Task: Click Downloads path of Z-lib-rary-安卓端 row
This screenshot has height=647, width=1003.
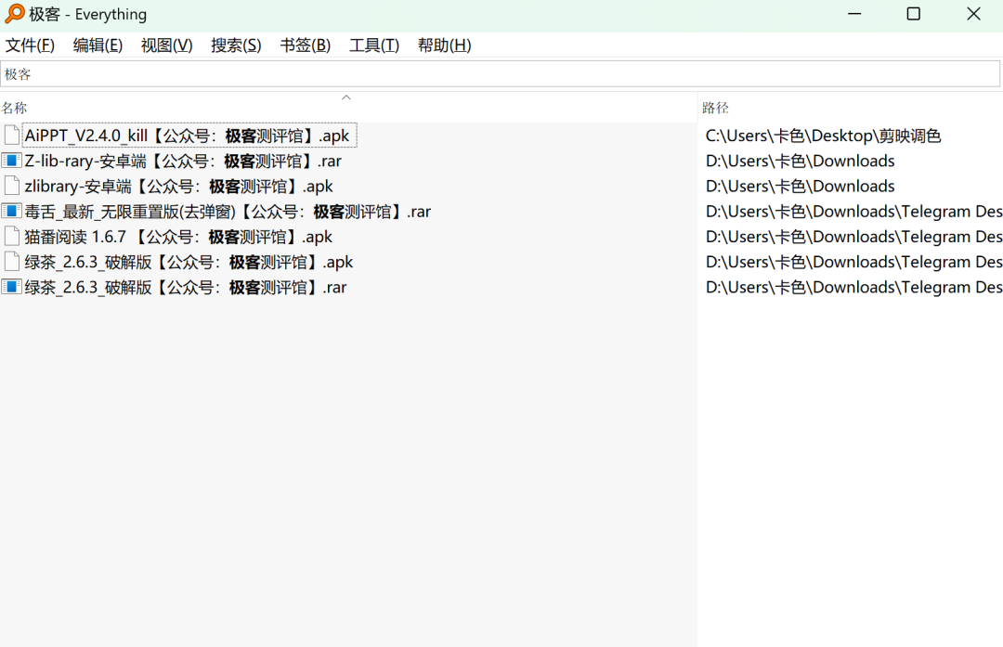Action: point(800,161)
